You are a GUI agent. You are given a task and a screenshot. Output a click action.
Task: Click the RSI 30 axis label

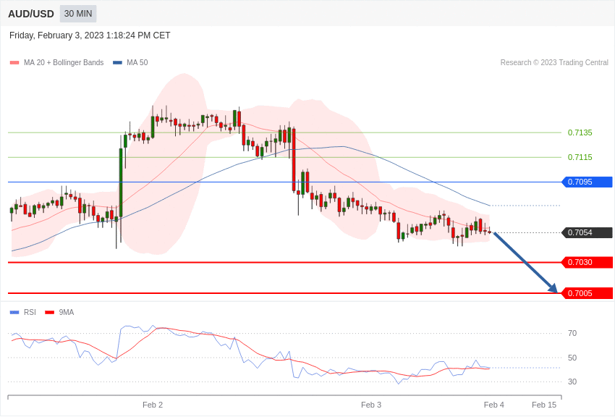[572, 382]
